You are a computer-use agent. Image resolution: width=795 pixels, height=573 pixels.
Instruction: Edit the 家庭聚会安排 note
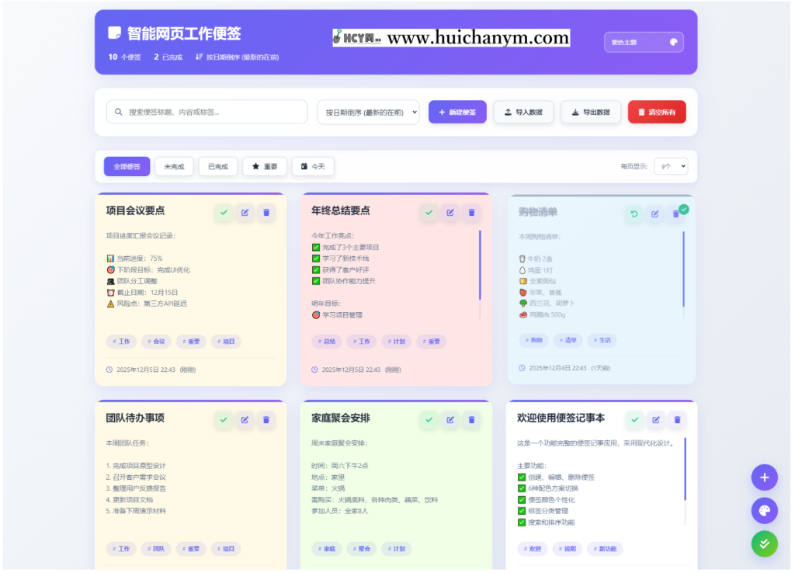tap(450, 419)
